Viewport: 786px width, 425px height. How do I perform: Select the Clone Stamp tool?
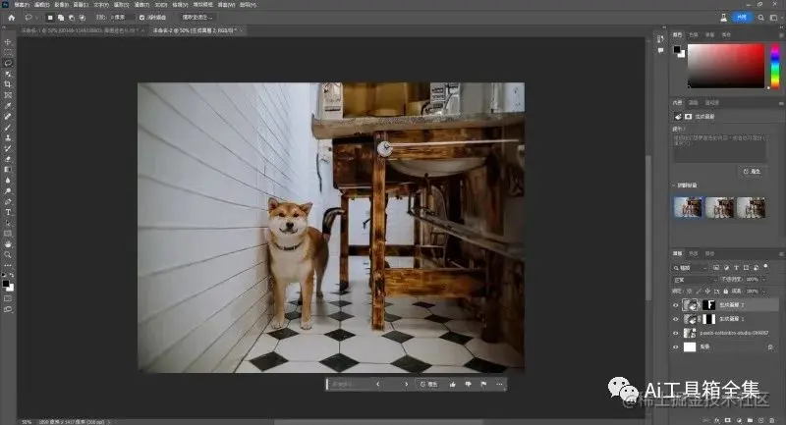pos(8,137)
